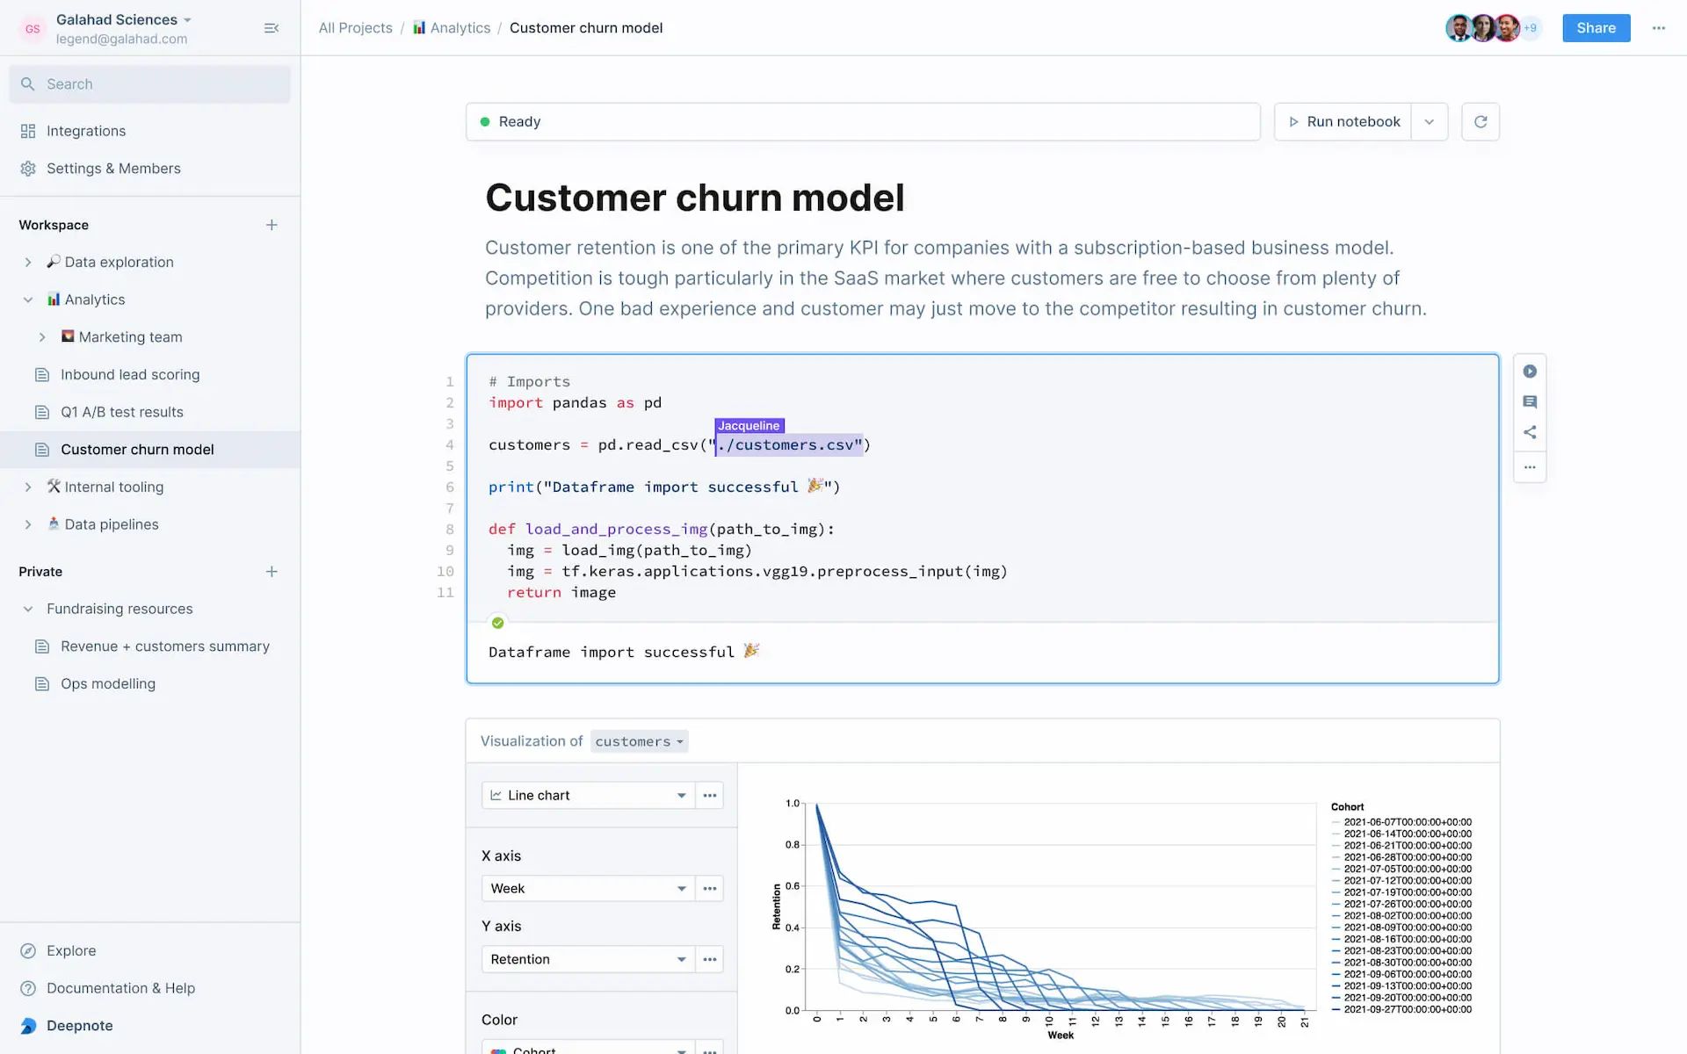Image resolution: width=1687 pixels, height=1054 pixels.
Task: Collapse the left sidebar with hamburger icon
Action: [272, 27]
